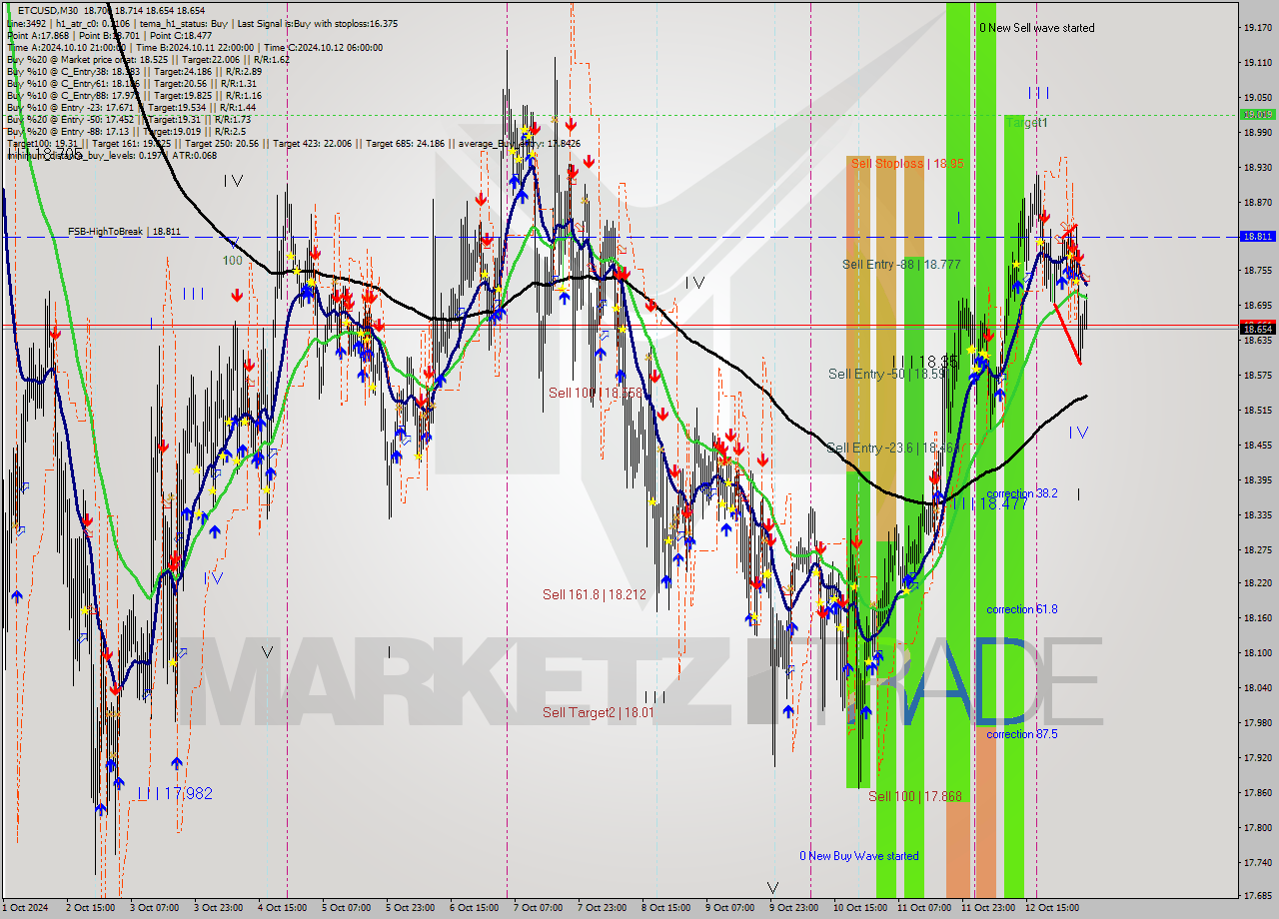
Task: Click the 18.395 price axis value
Action: pyautogui.click(x=1257, y=480)
